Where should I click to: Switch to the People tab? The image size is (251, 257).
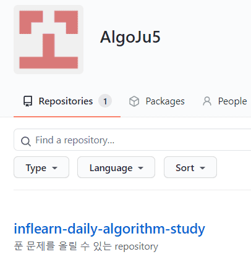click(x=225, y=101)
